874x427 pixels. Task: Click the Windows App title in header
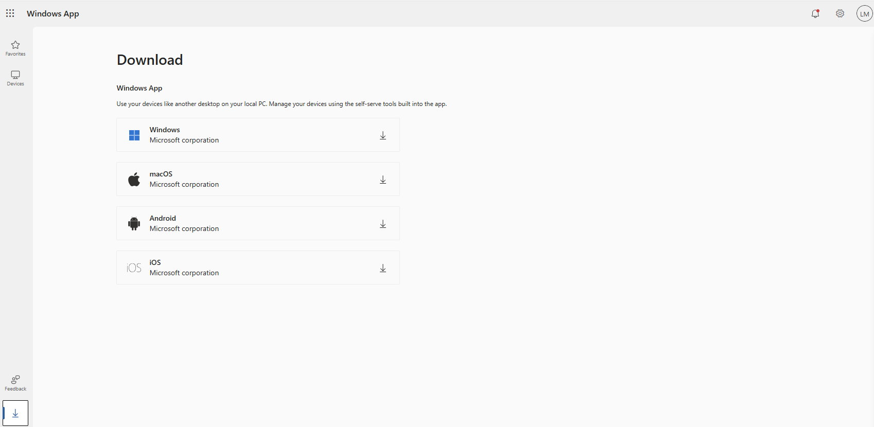tap(53, 14)
